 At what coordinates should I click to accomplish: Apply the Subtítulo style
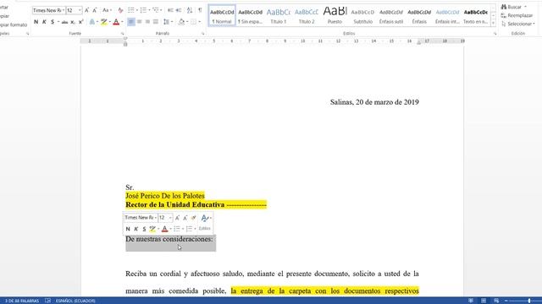(363, 15)
